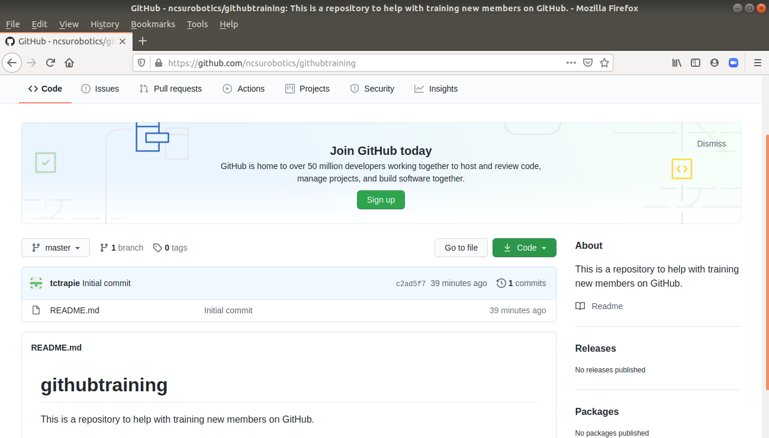This screenshot has height=438, width=769.
Task: Click the branch icon beside 1 branch
Action: 104,248
